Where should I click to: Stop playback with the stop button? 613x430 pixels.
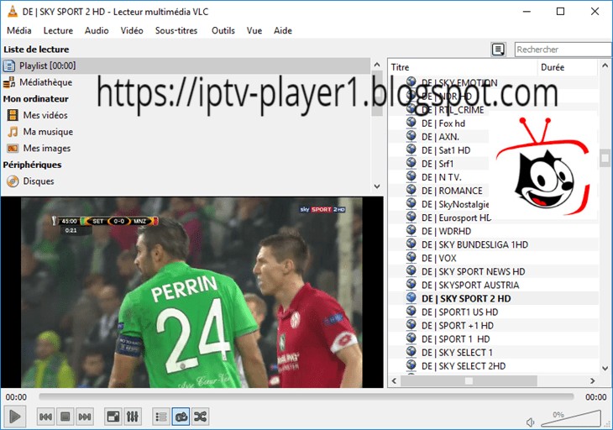65,417
